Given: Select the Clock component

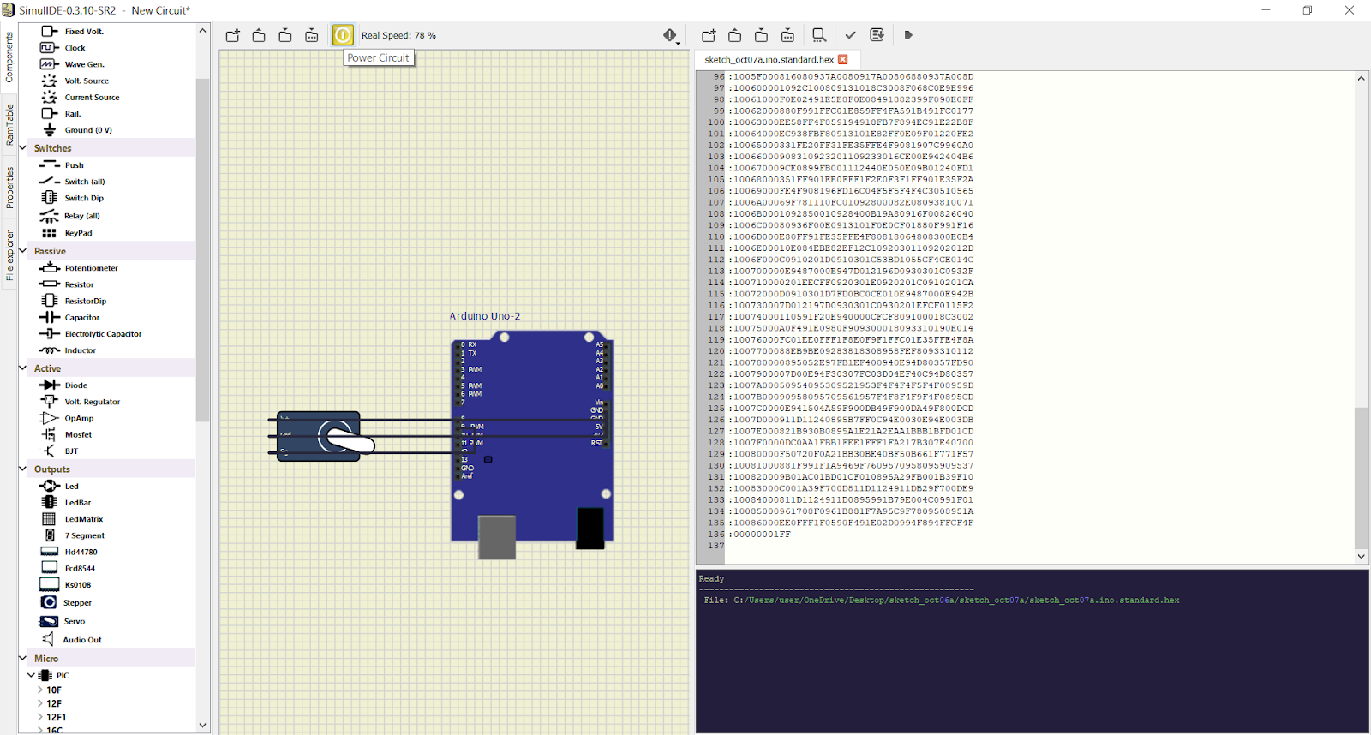Looking at the screenshot, I should click(75, 48).
